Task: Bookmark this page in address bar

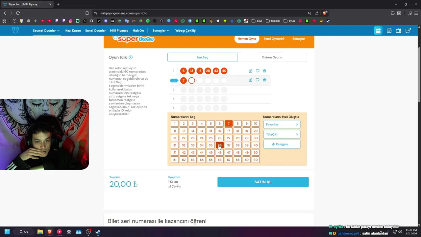Action: [87, 13]
